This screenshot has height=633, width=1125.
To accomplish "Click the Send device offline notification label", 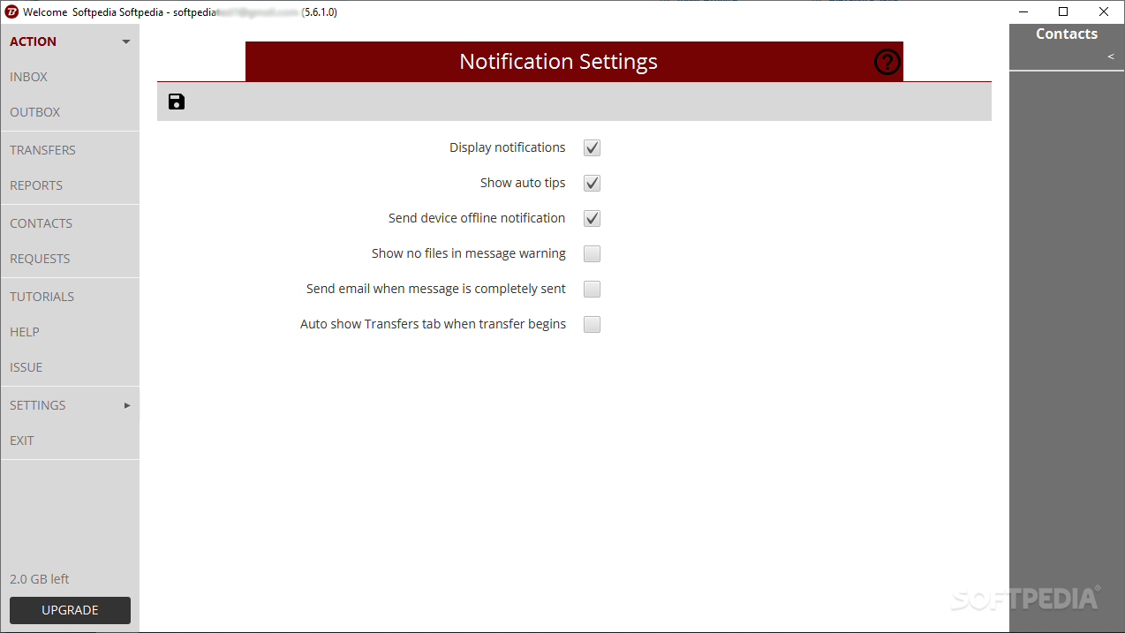I will (x=477, y=218).
